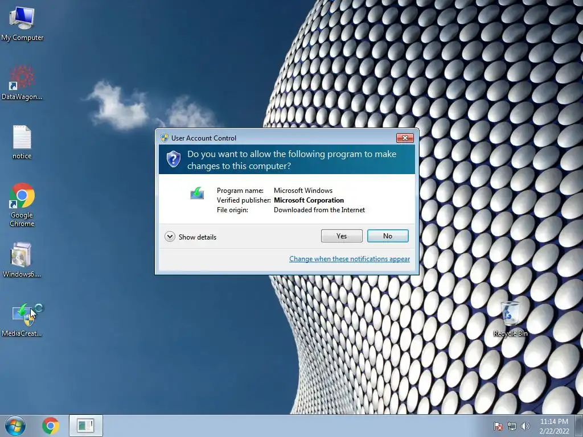
Task: Select the MediaCreationTool desktop icon
Action: (x=22, y=320)
